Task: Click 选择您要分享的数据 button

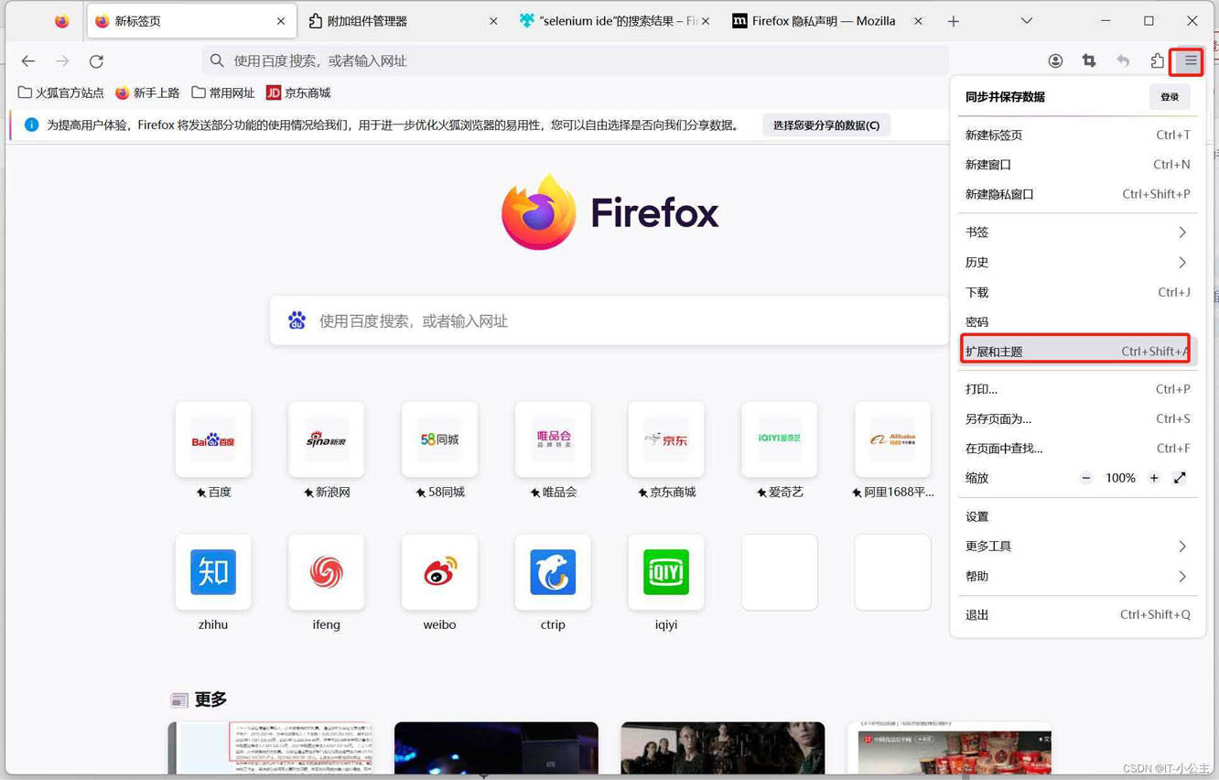Action: tap(826, 125)
